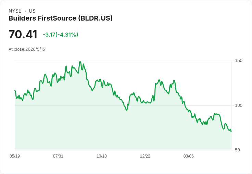
Task: Click the At close:2026/5/15 timestamp
Action: tap(27, 49)
